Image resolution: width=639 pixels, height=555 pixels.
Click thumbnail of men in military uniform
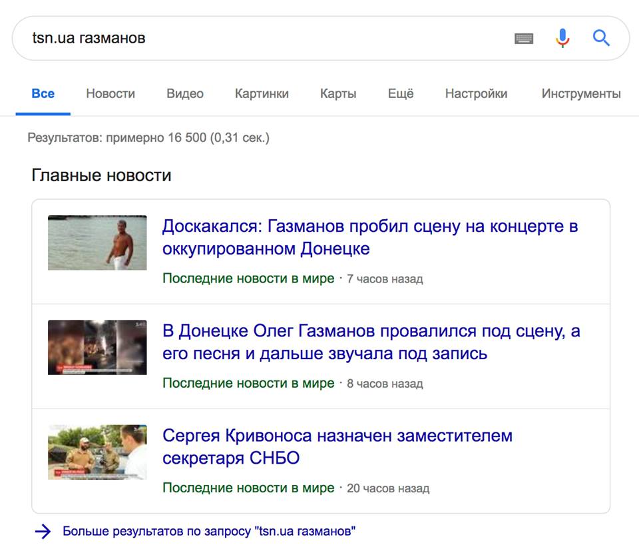(x=97, y=452)
